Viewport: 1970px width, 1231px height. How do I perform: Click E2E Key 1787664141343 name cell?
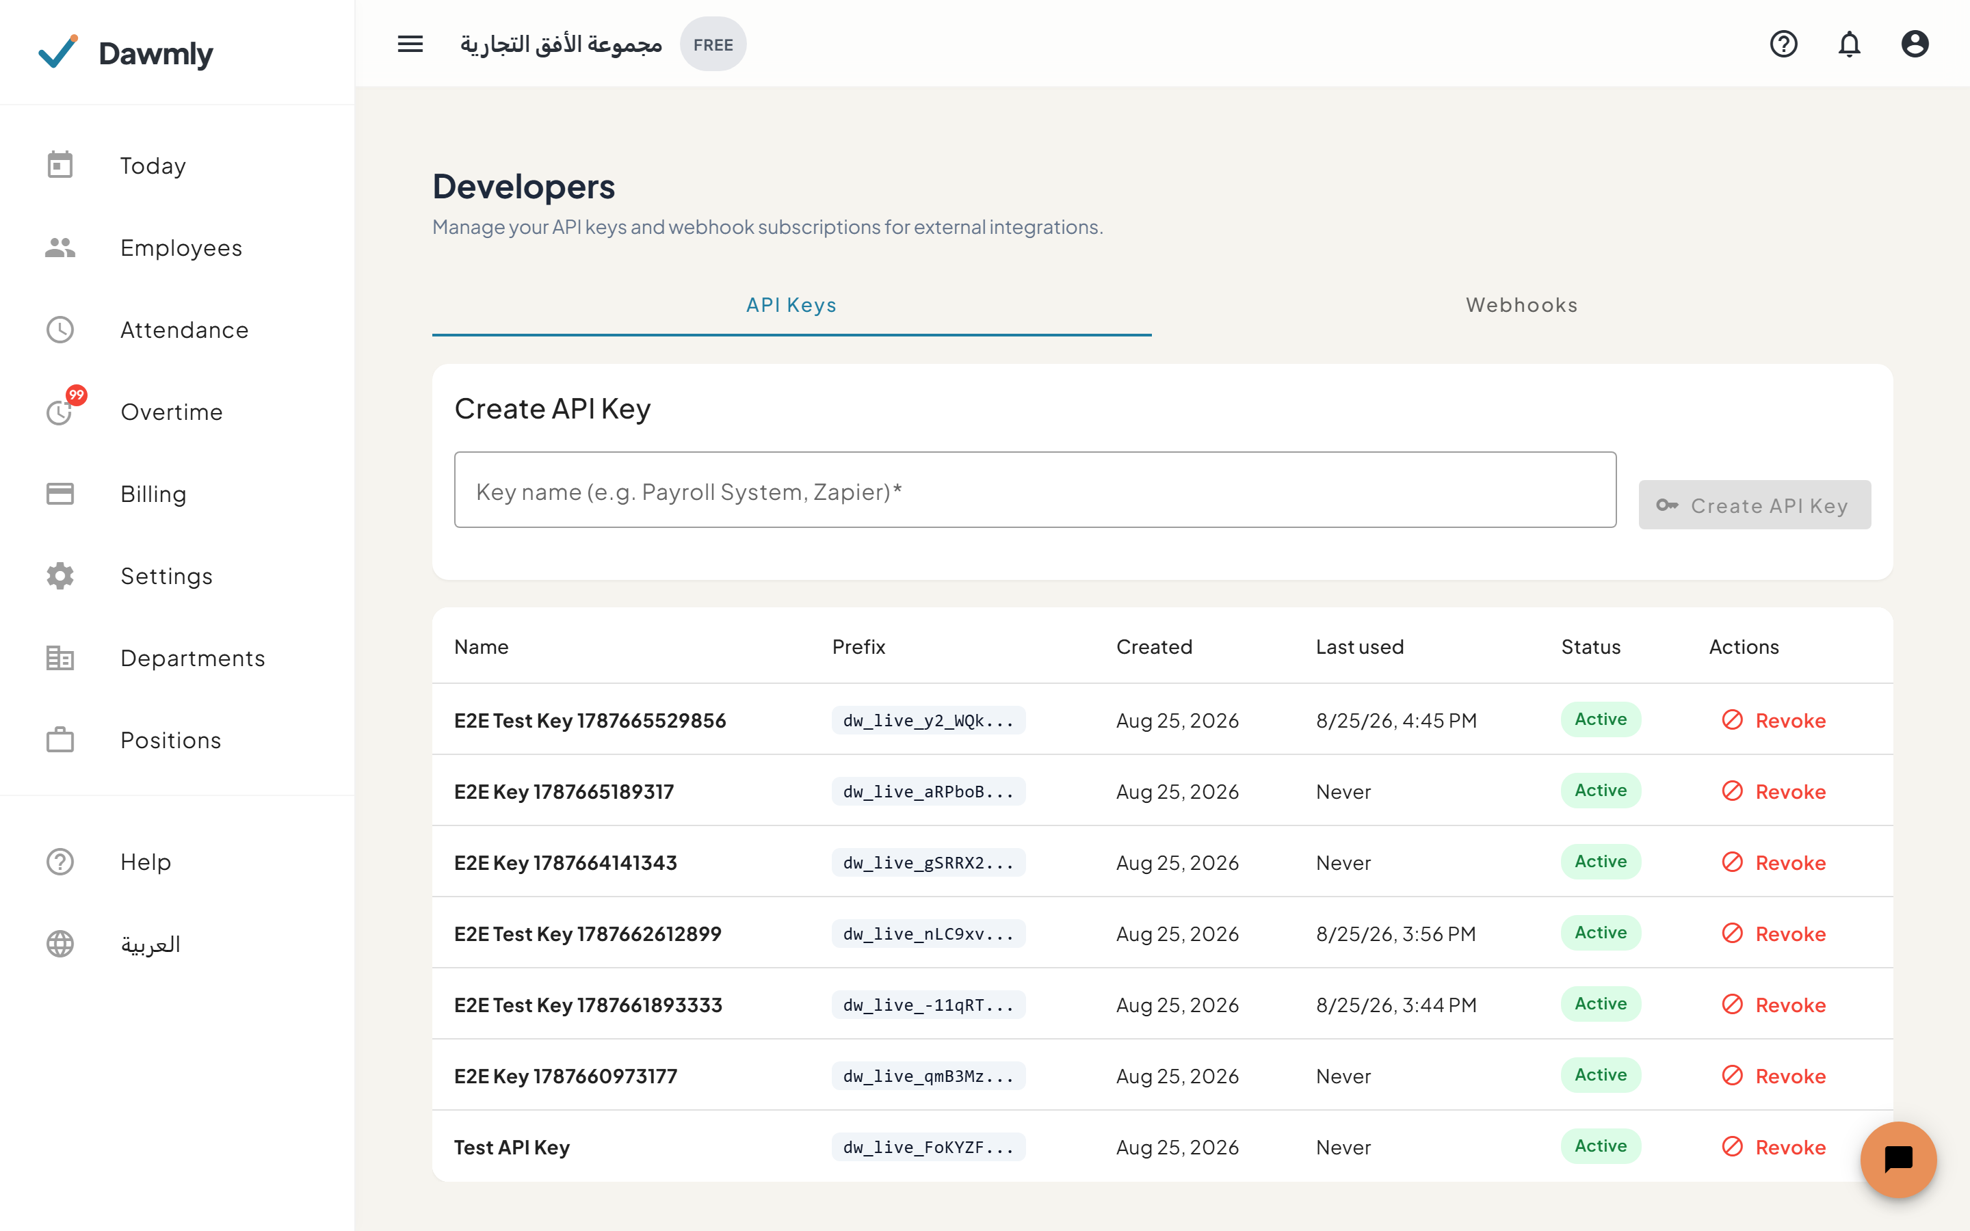(565, 862)
